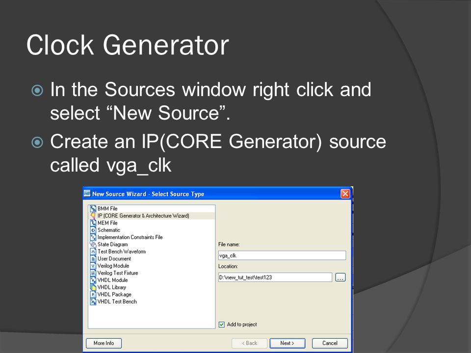The height and width of the screenshot is (353, 471).
Task: Select the VHDL Test Bench icon
Action: coord(93,302)
